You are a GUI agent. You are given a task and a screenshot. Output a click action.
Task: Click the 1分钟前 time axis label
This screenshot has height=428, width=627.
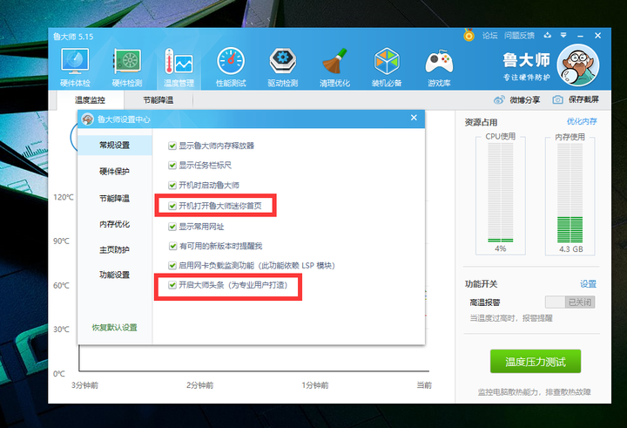315,385
